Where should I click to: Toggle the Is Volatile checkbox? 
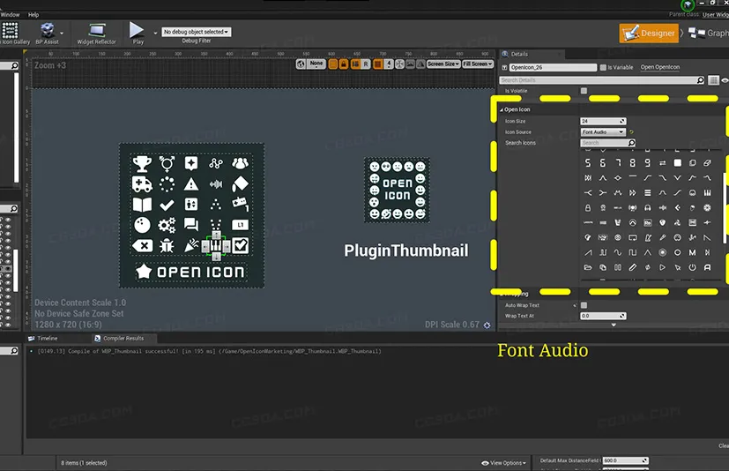coord(584,91)
